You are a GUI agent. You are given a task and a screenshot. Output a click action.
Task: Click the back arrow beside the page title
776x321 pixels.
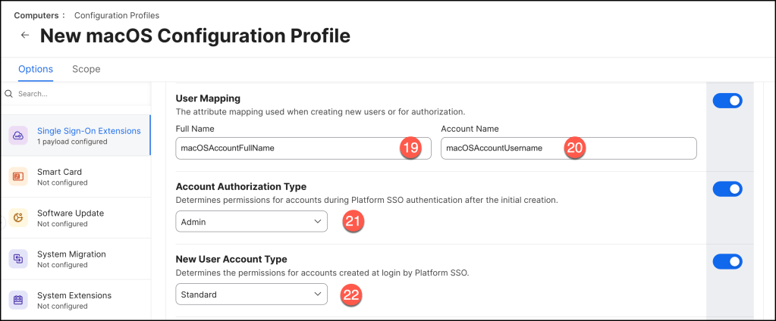[x=25, y=36]
